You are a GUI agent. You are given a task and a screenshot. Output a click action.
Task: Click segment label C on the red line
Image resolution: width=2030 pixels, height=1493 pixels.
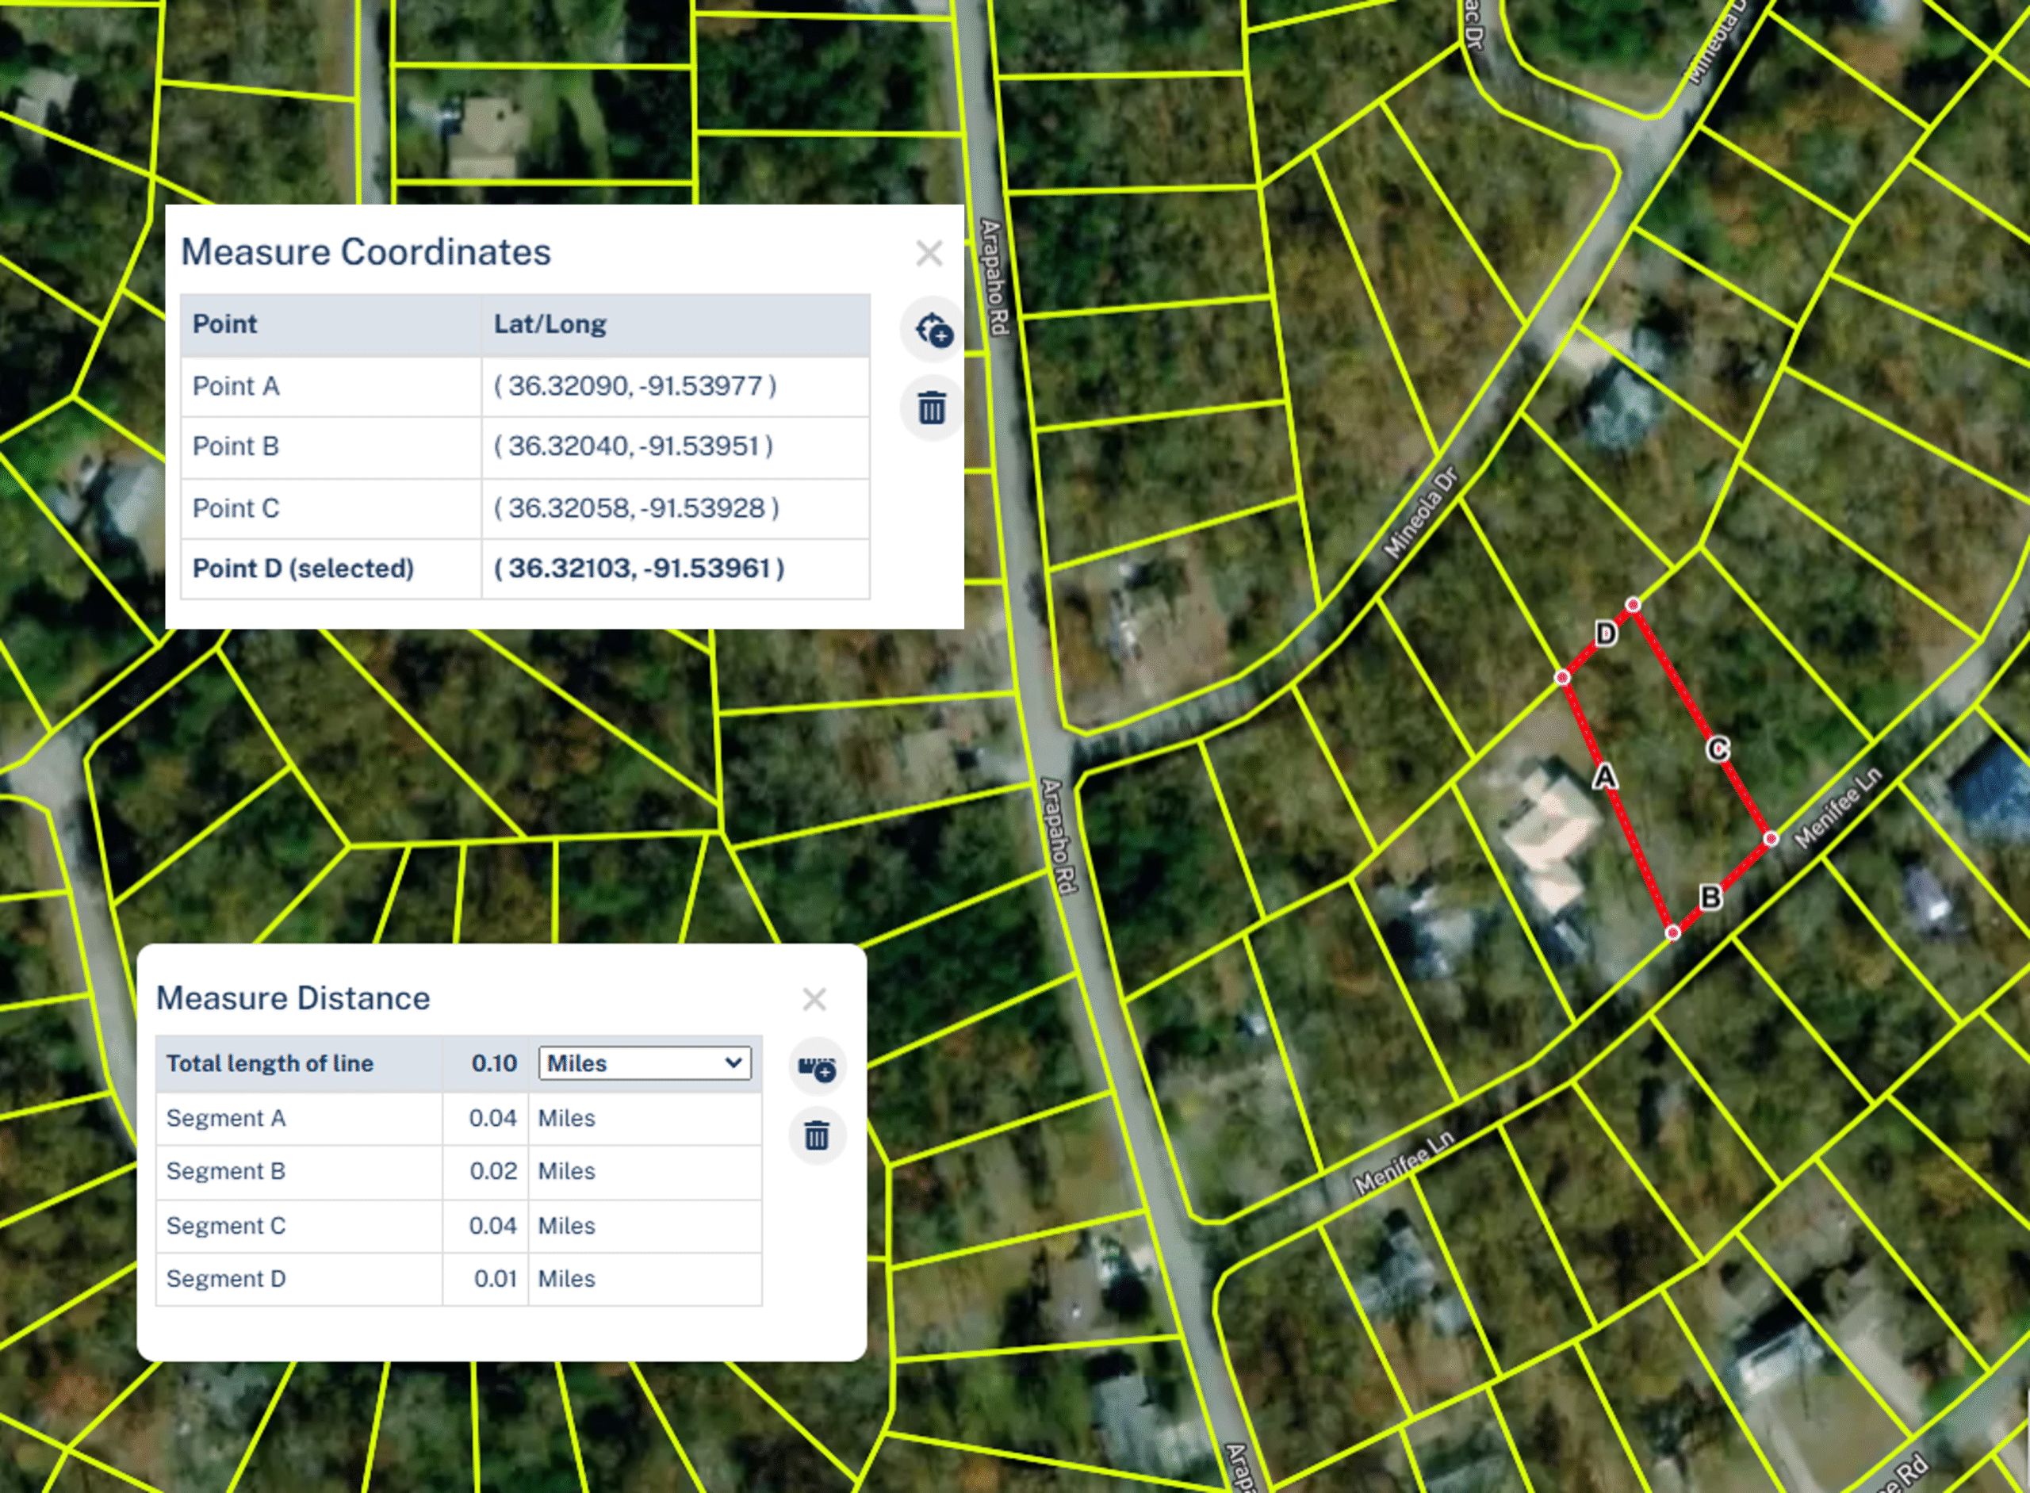1718,749
